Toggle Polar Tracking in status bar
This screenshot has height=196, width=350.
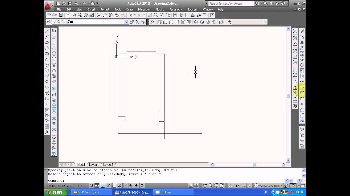108,186
